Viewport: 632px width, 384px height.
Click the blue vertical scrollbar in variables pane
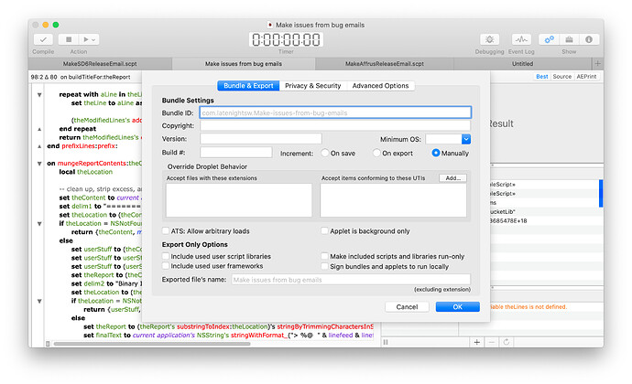coord(601,193)
